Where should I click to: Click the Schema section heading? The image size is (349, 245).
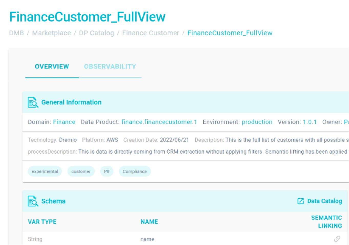[x=53, y=201]
